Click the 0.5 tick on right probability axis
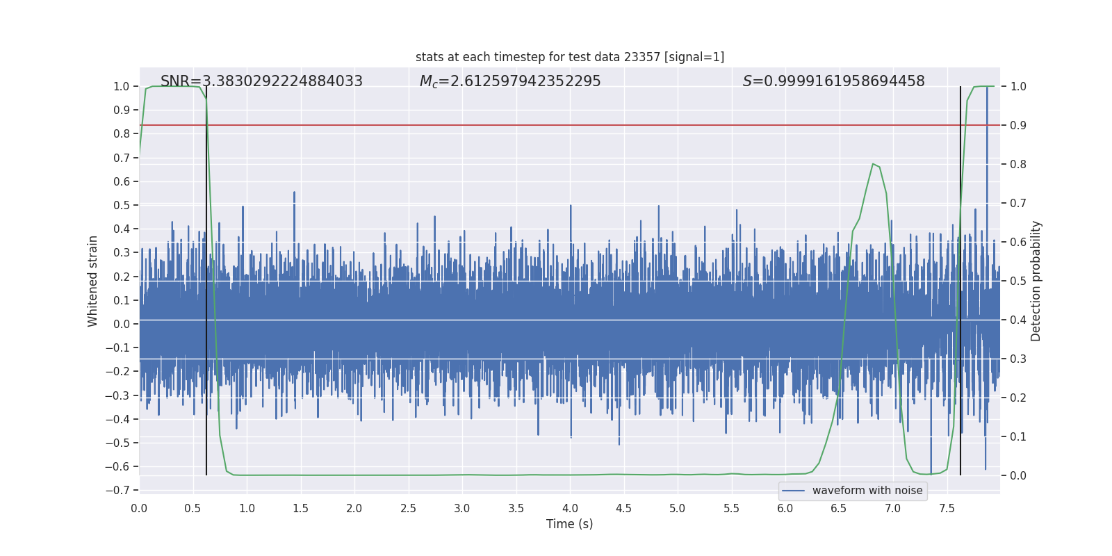 point(1018,281)
